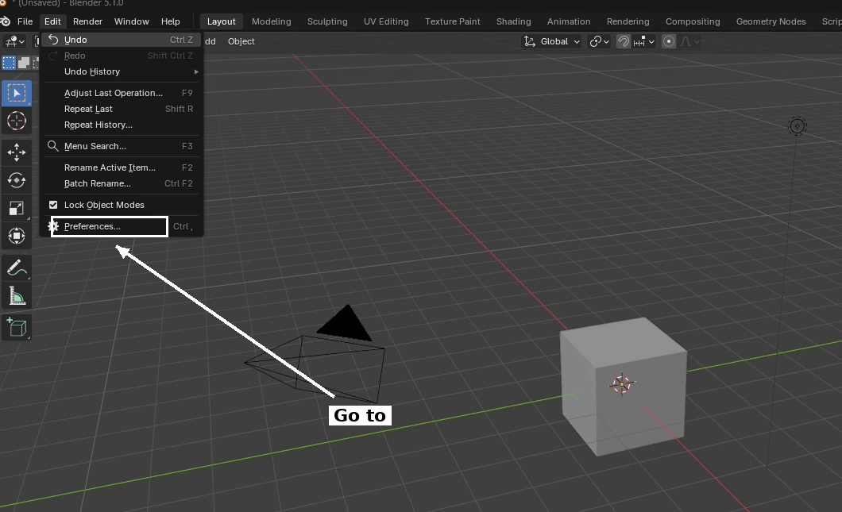Open the File menu

point(25,21)
